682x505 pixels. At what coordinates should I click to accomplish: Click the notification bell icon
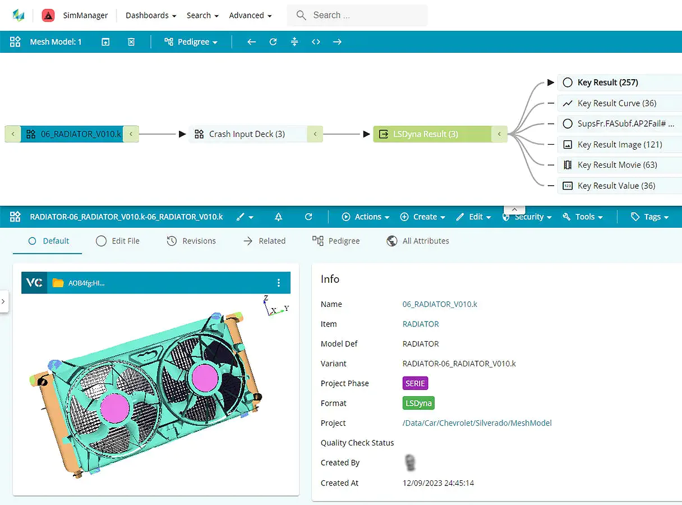(x=279, y=217)
